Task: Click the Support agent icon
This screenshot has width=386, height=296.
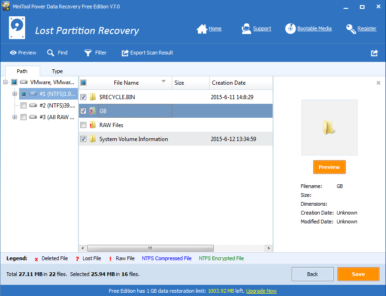Action: [246, 29]
